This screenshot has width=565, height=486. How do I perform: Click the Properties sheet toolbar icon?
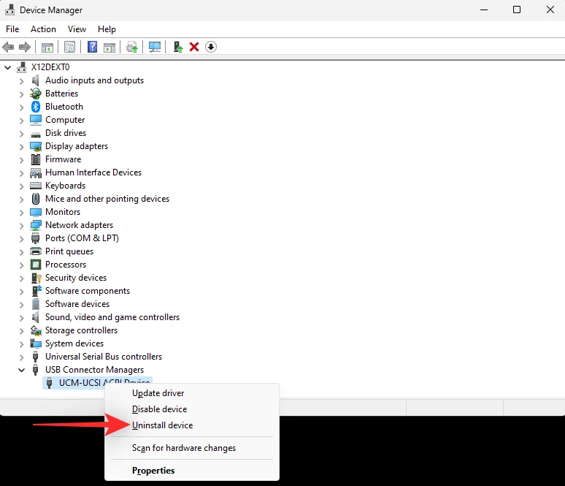tap(69, 47)
